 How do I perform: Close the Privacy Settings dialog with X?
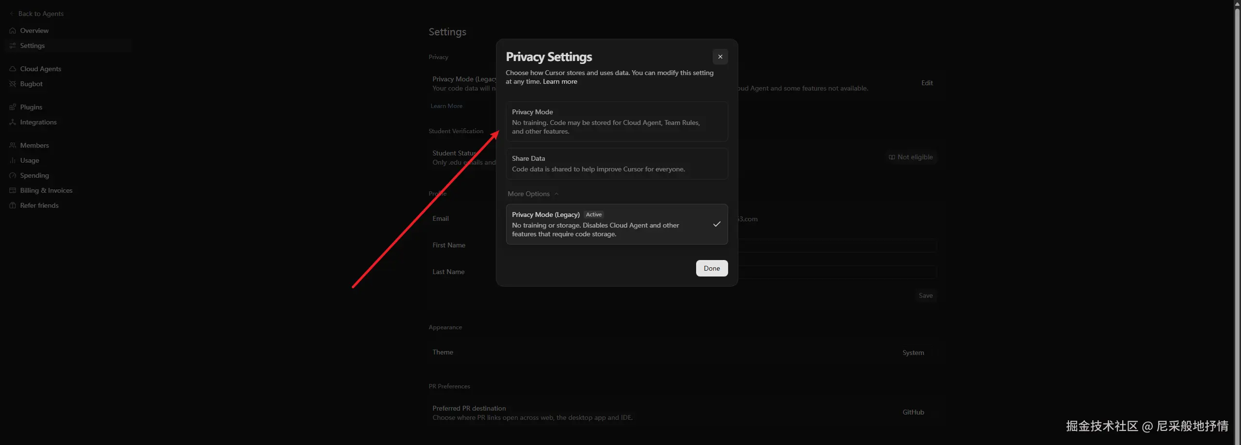tap(720, 57)
